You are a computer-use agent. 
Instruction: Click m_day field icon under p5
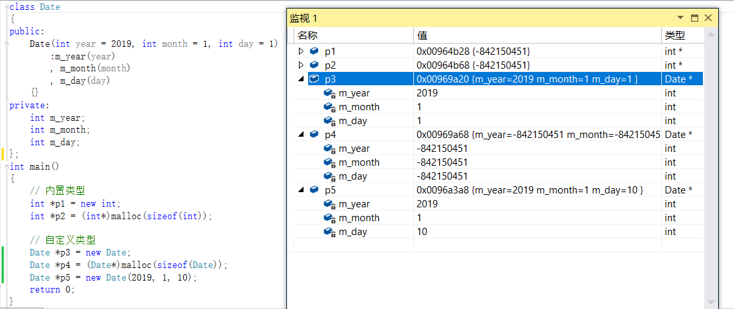click(329, 232)
